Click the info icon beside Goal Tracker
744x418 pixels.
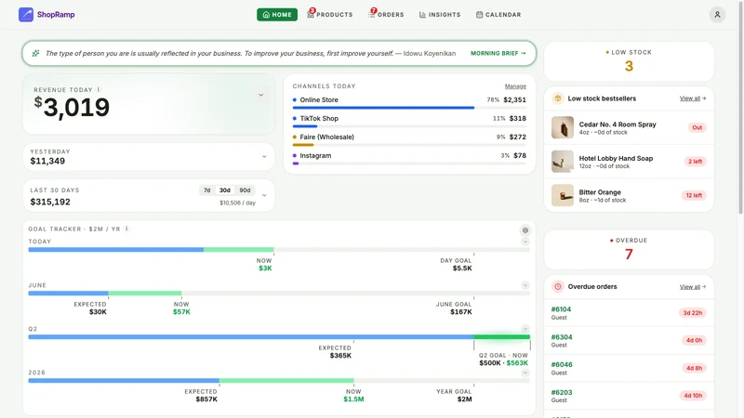126,229
